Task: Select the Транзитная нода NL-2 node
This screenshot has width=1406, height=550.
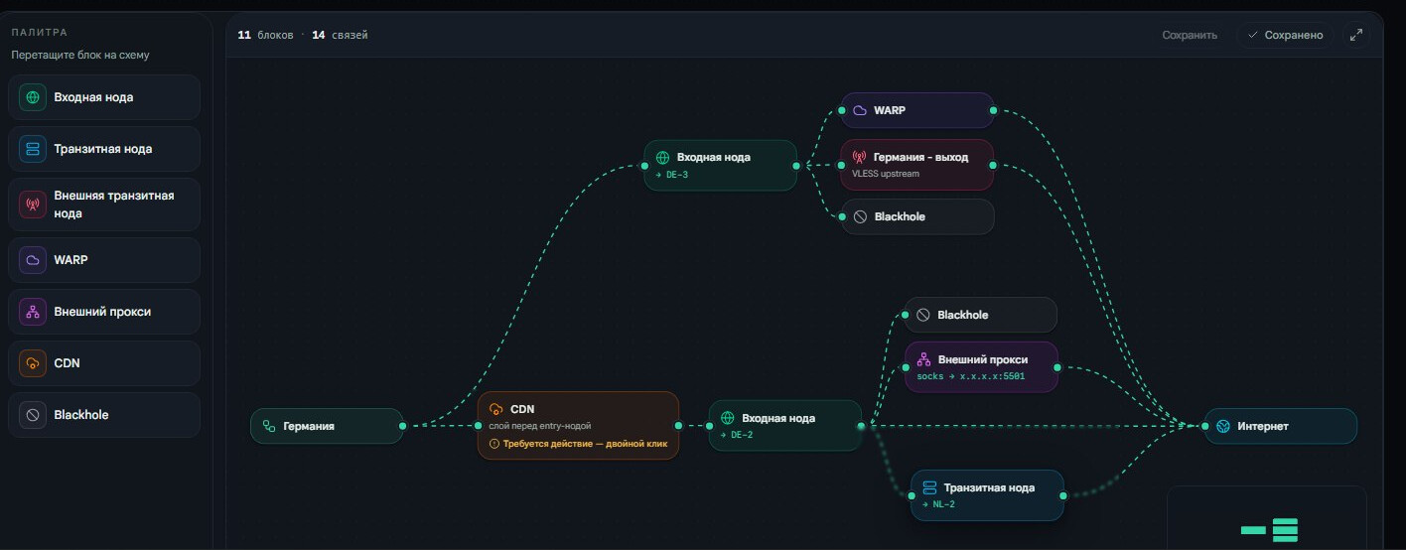Action: [987, 495]
